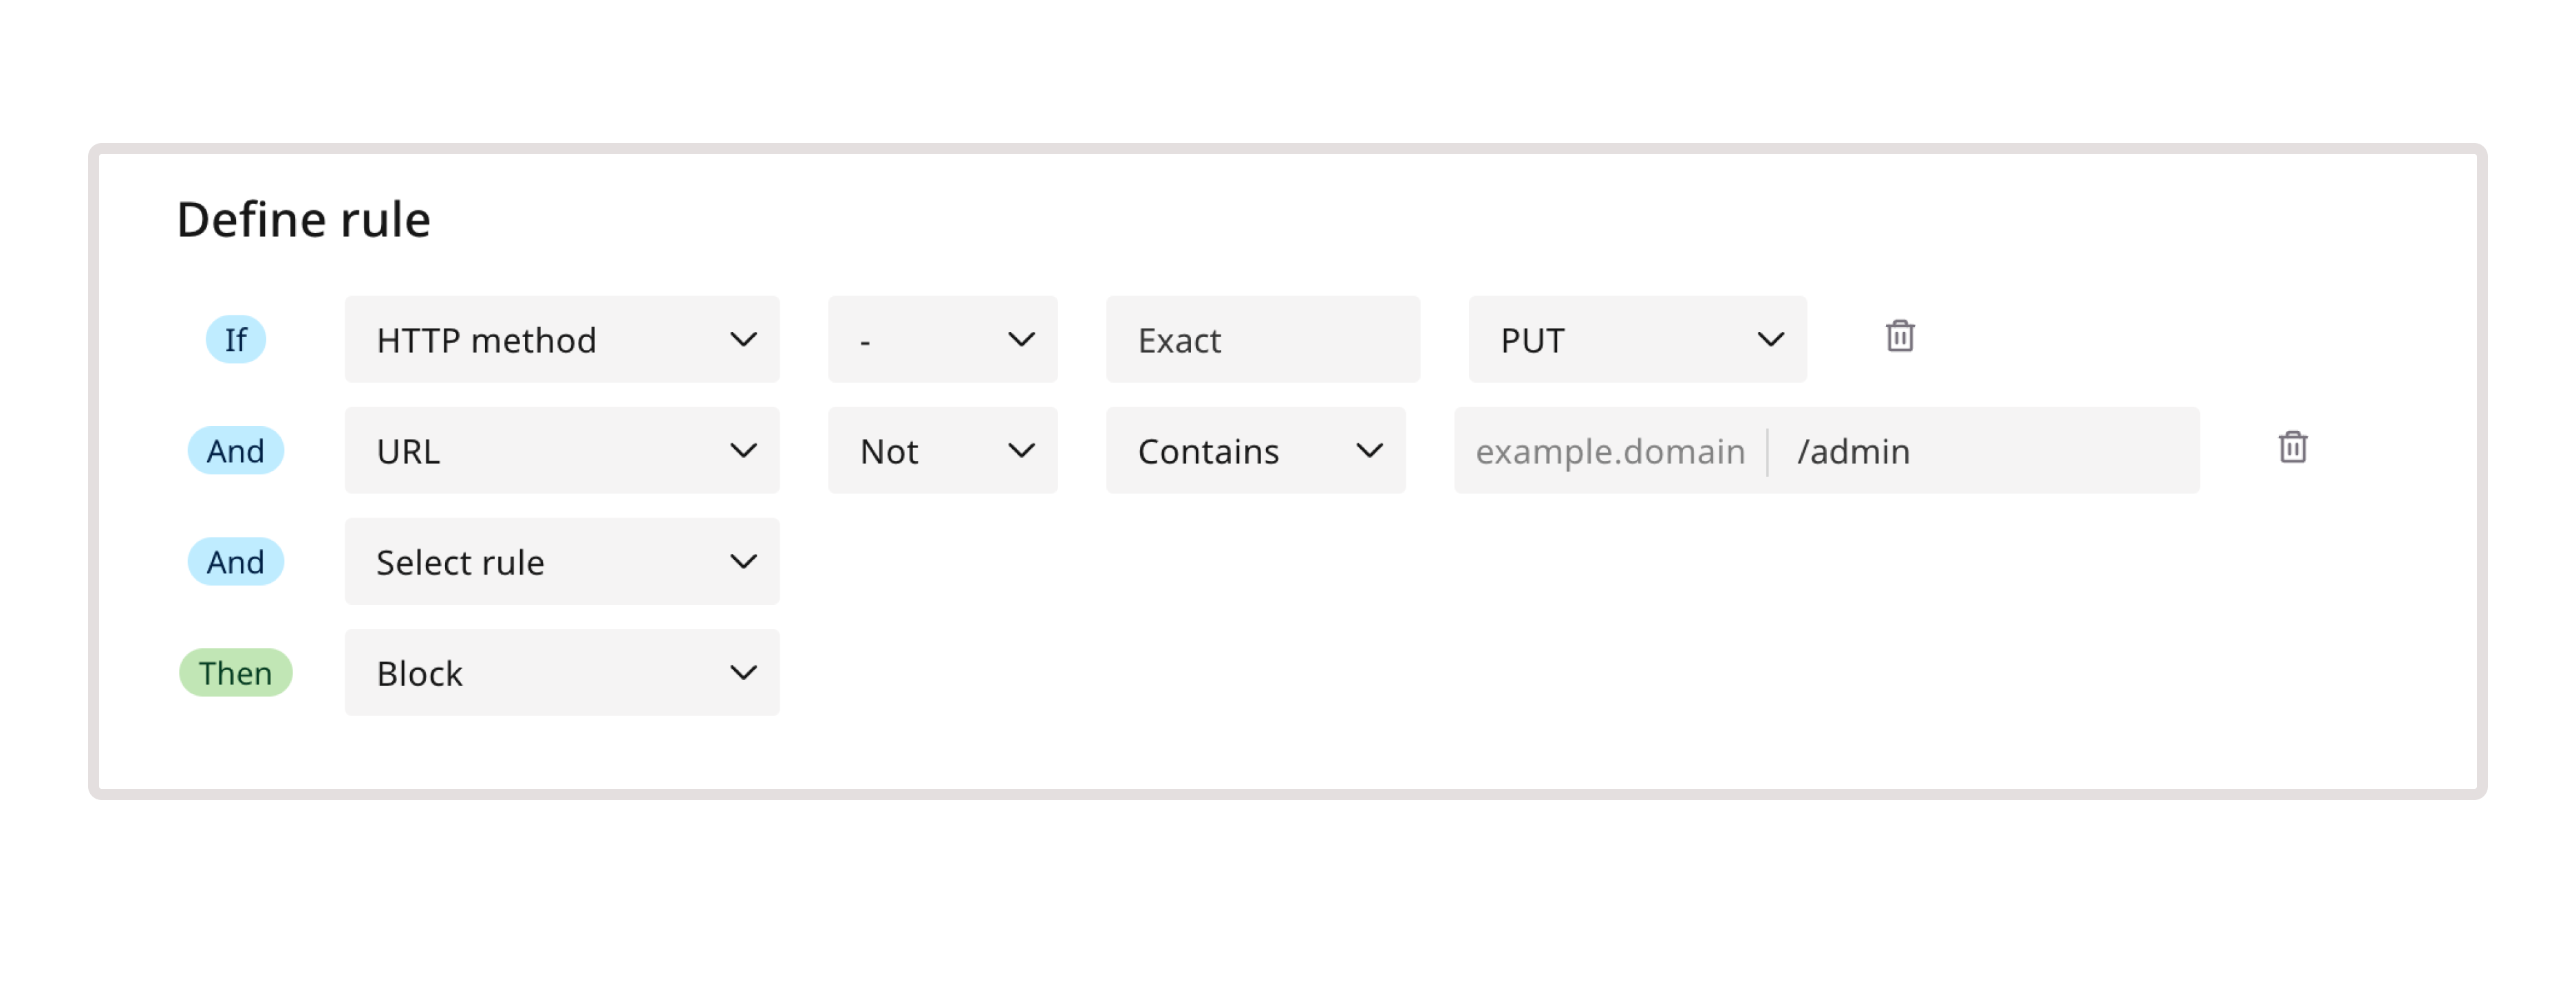Click the And badge beside Select rule

click(235, 562)
